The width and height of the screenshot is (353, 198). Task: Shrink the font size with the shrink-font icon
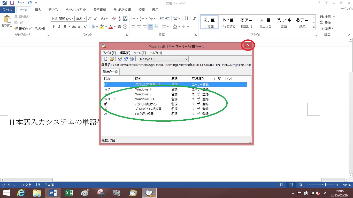click(95, 19)
